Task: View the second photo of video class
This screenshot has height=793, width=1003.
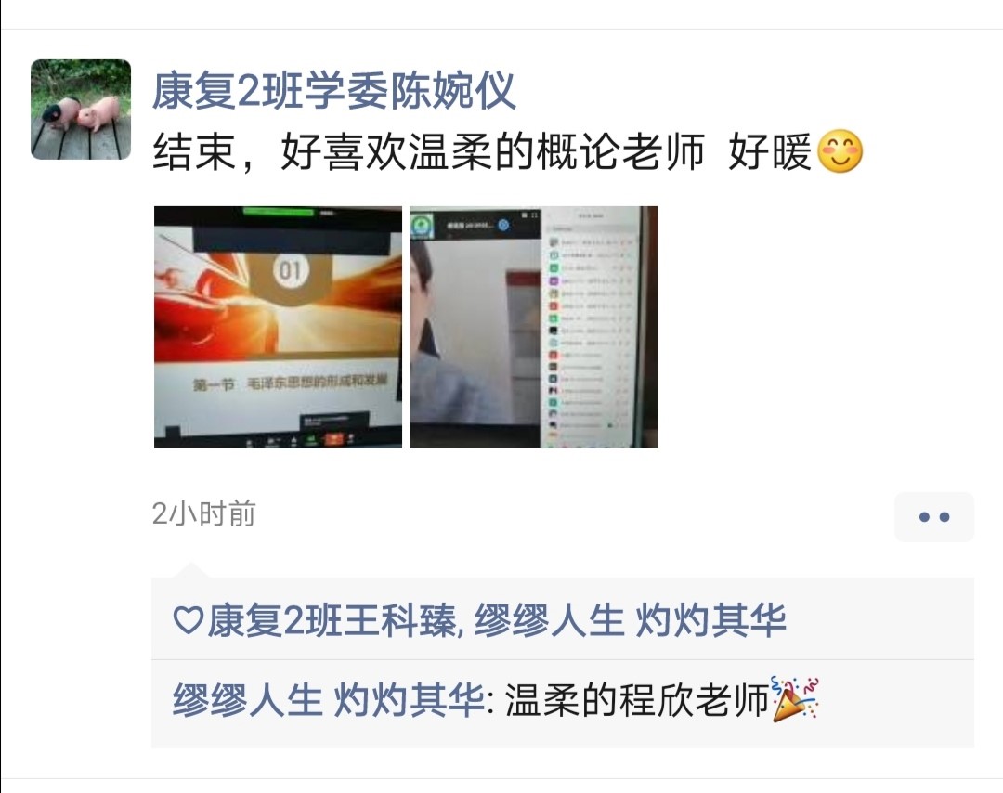Action: 533,327
